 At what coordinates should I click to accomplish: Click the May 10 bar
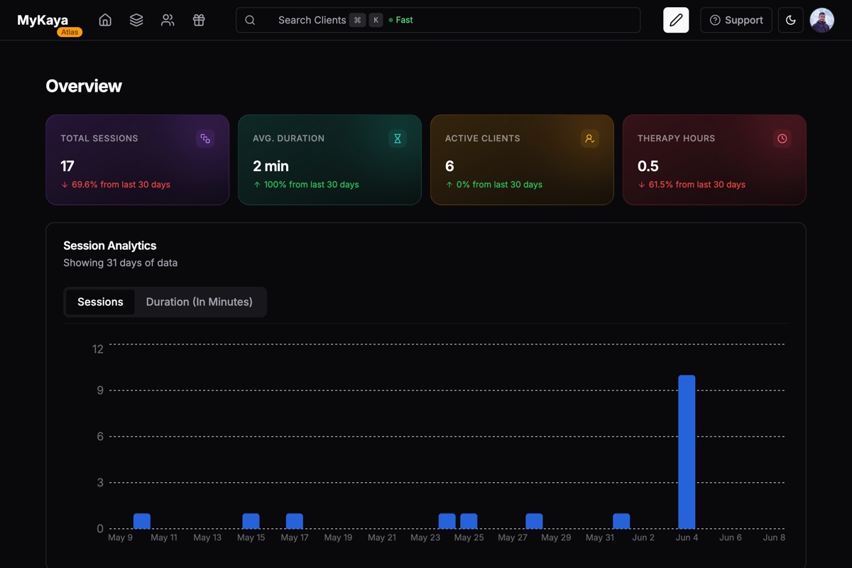coord(142,521)
